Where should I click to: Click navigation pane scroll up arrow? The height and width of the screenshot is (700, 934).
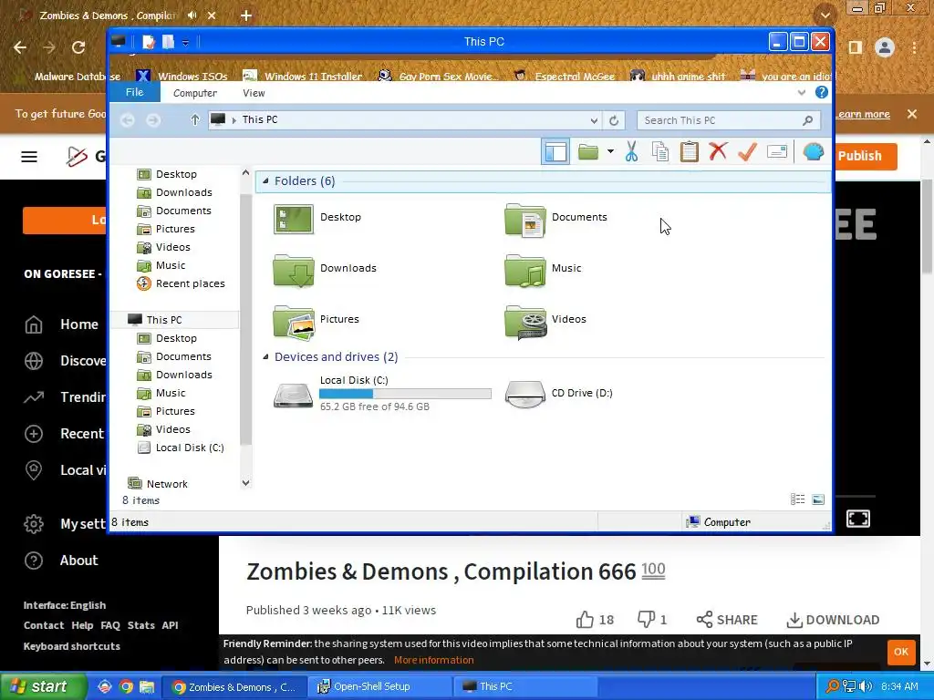coord(245,172)
